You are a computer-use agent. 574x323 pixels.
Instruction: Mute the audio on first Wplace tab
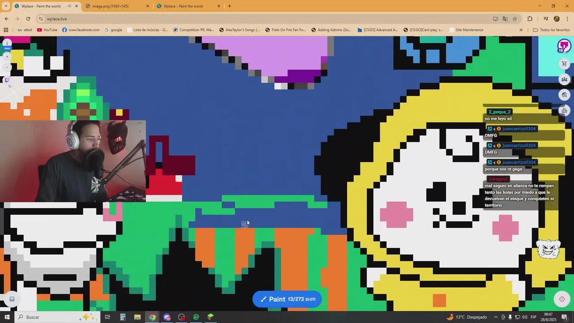(69, 6)
